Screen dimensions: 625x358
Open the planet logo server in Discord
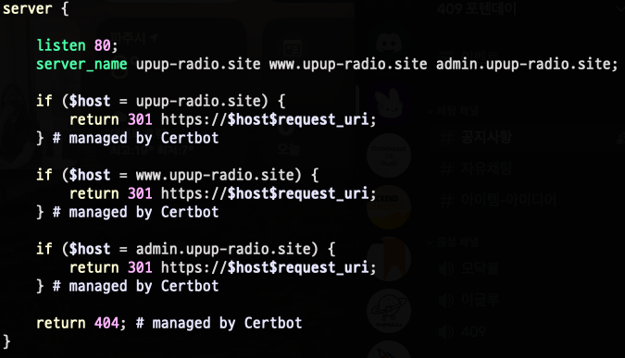tap(389, 311)
